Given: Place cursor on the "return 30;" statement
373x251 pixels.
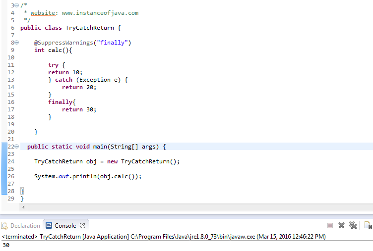Looking at the screenshot, I should (79, 109).
